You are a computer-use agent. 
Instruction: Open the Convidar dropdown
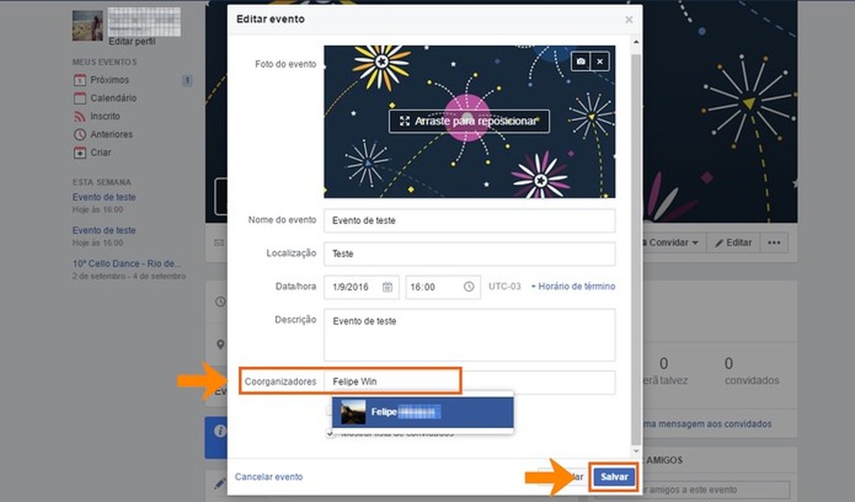coord(674,242)
